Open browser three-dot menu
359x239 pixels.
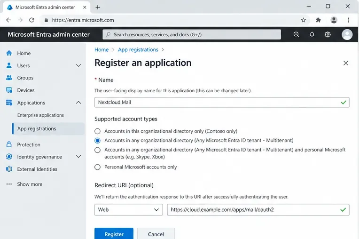pyautogui.click(x=348, y=20)
